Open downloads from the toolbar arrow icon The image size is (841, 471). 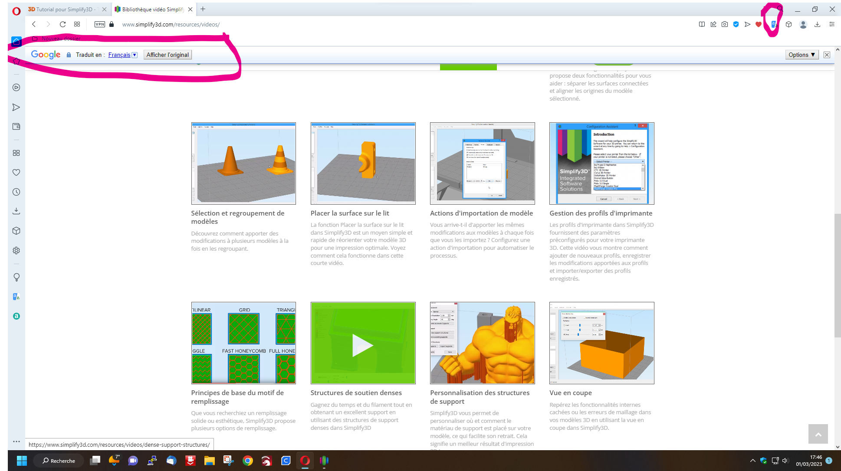818,24
